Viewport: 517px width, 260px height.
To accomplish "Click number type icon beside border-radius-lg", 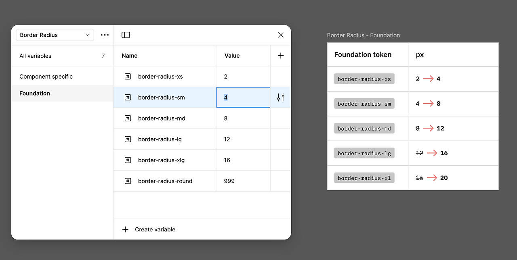I will click(128, 139).
